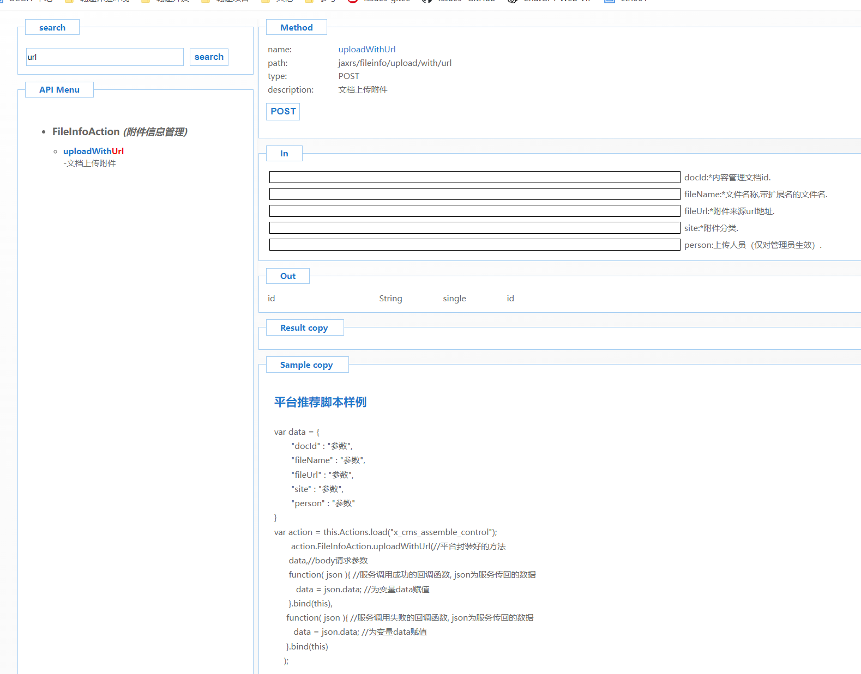Click the code line "person" : "参数"

(x=323, y=503)
